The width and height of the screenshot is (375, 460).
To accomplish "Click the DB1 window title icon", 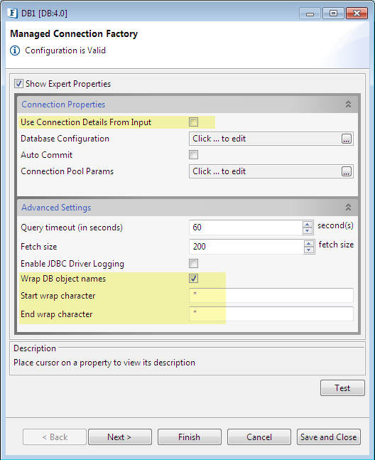I will 13,13.
